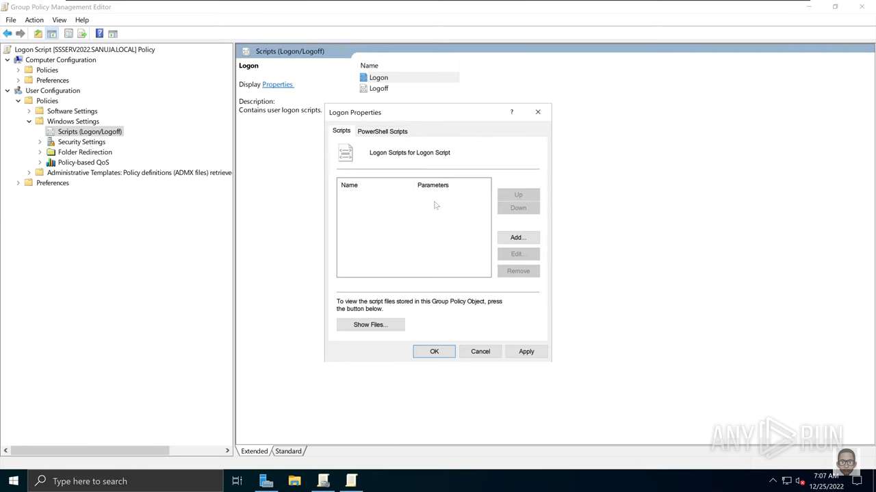Expand the Administrative Templates node

click(x=29, y=172)
